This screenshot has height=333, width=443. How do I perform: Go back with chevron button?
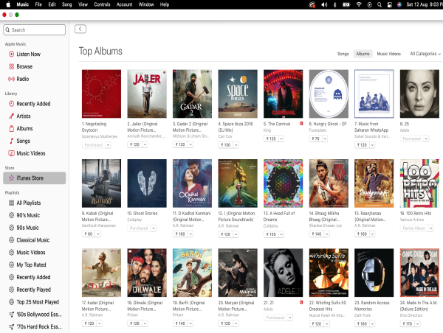pyautogui.click(x=80, y=29)
